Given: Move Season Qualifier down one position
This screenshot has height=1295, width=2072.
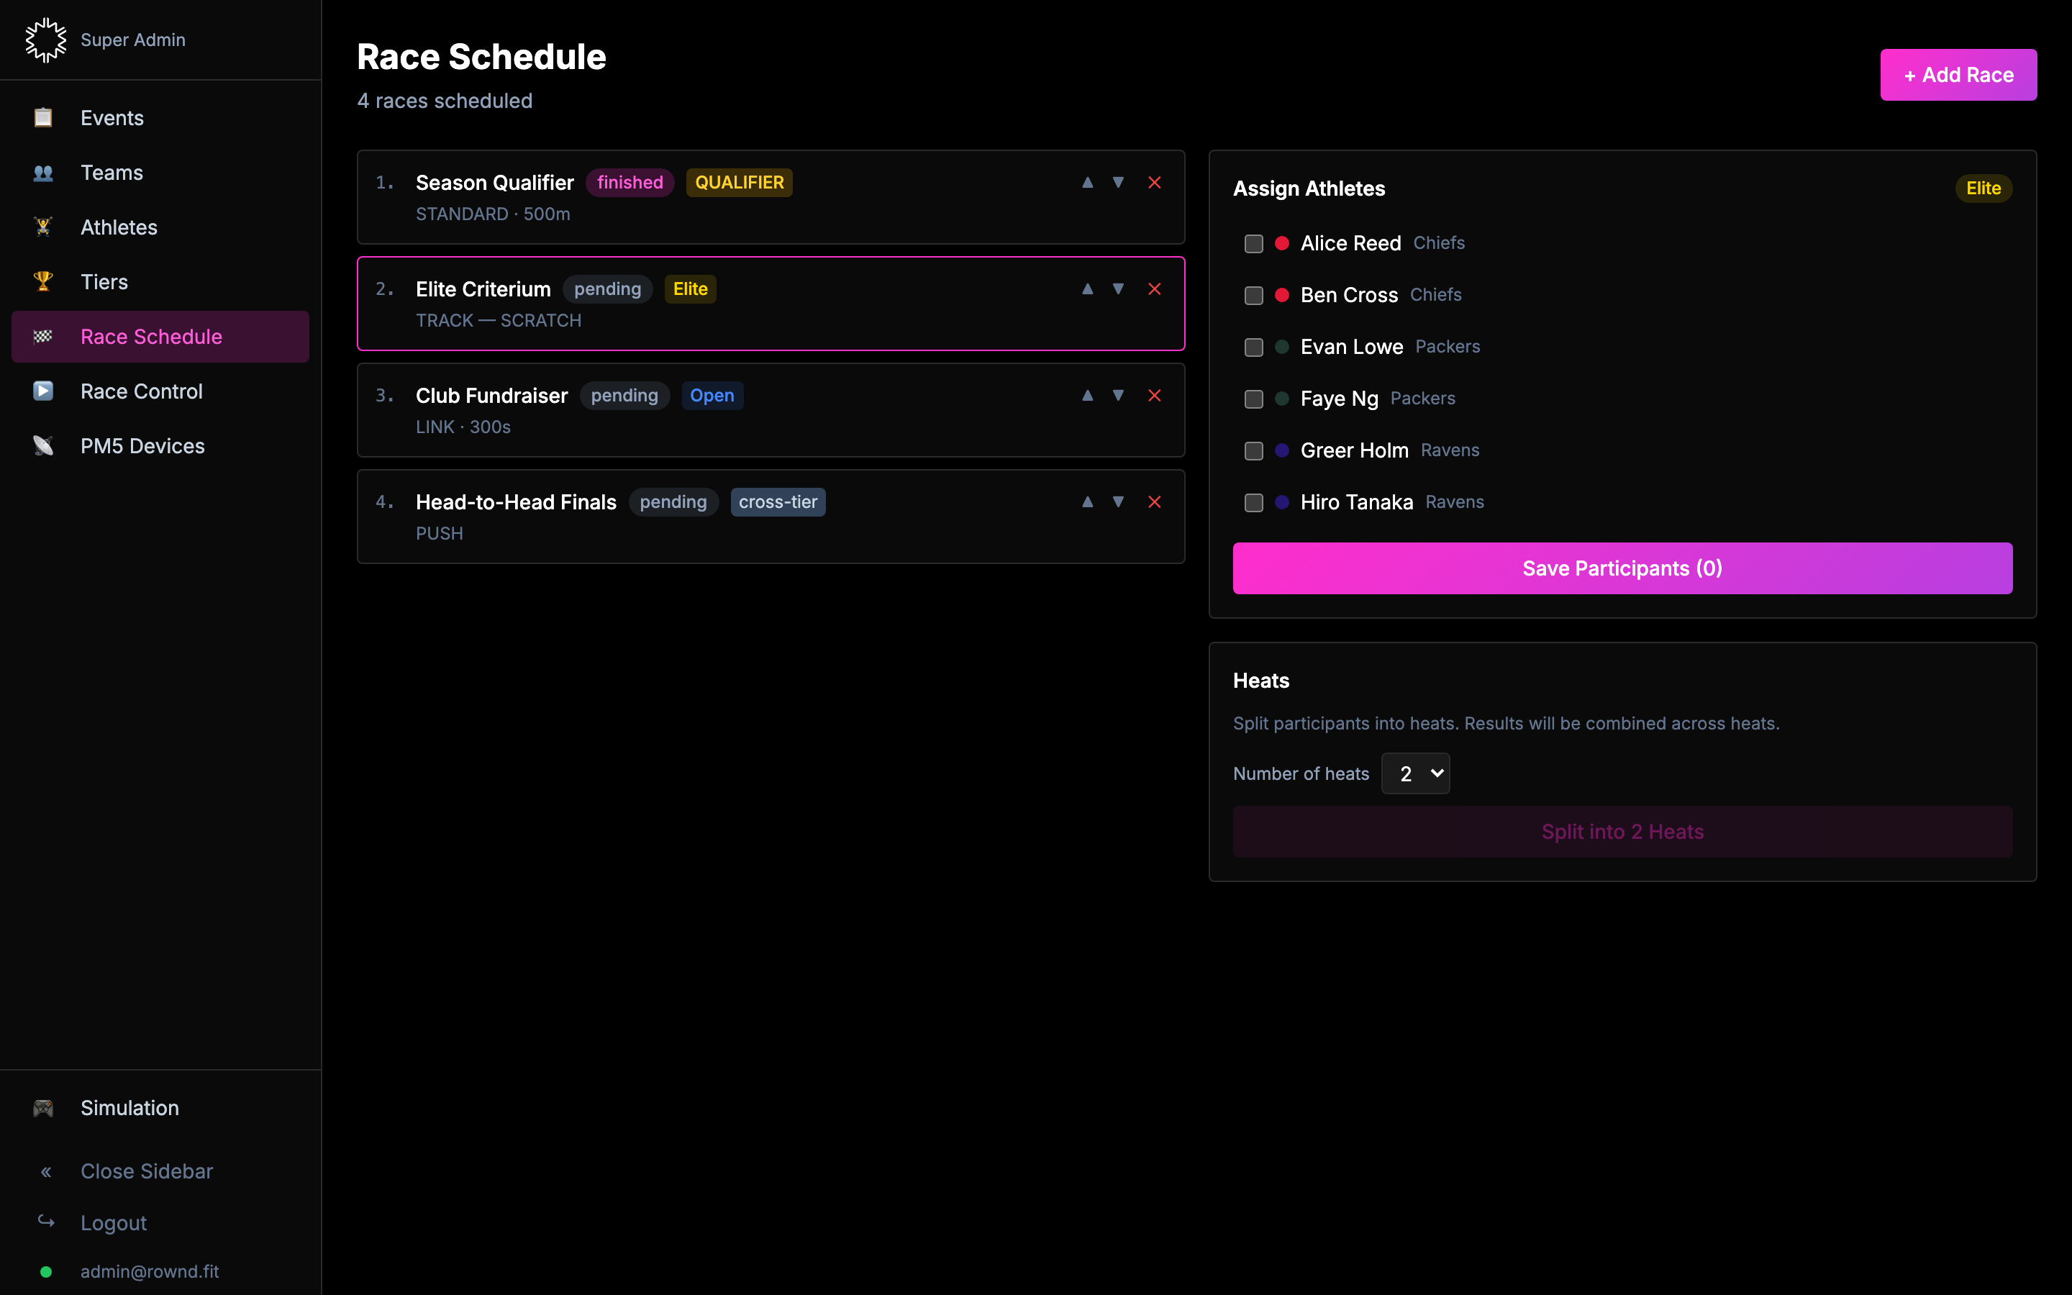Looking at the screenshot, I should click(1118, 183).
